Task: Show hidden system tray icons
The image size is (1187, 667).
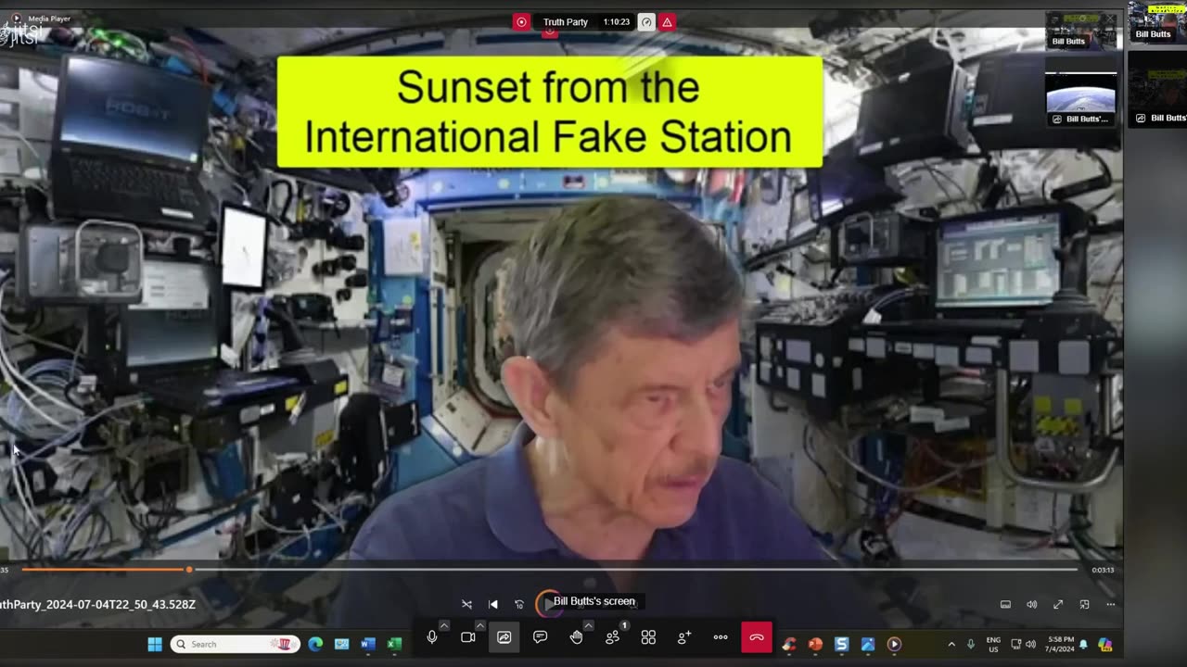Action: coord(951,644)
